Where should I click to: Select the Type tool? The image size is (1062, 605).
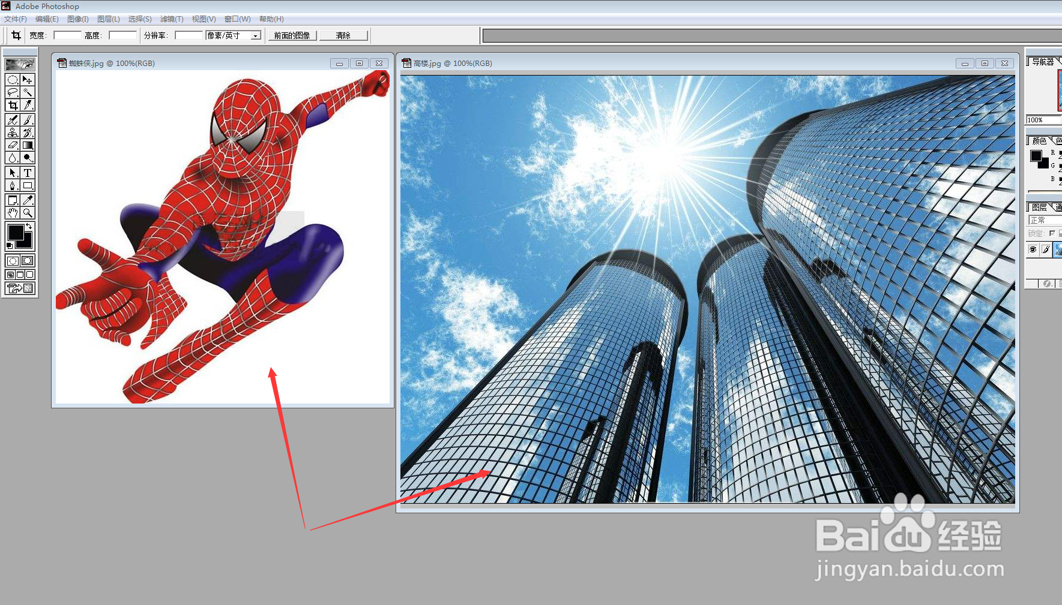click(x=28, y=173)
